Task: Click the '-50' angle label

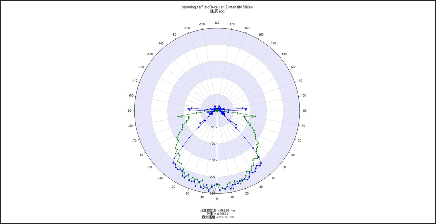Action: [x=150, y=167]
